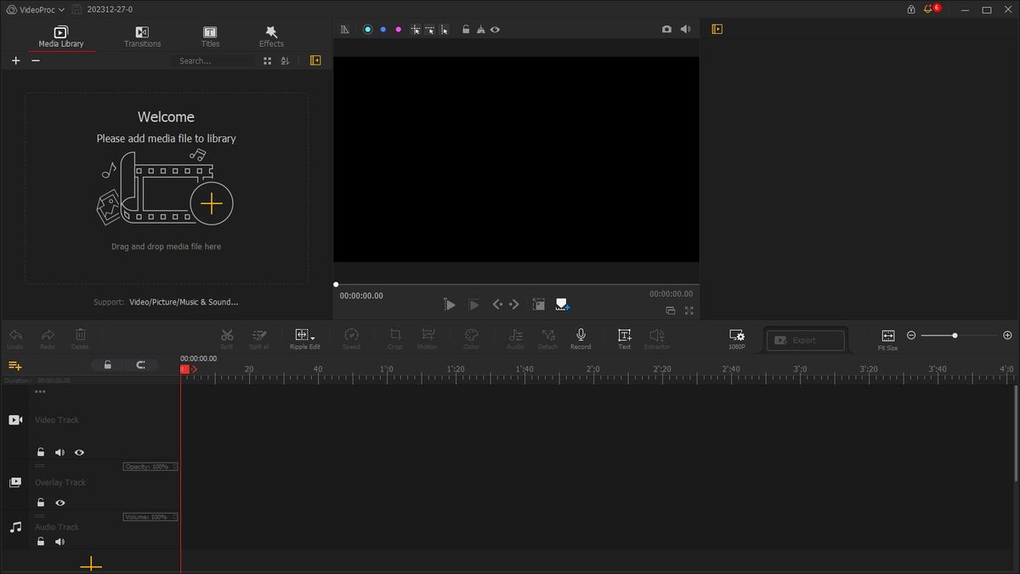1020x574 pixels.
Task: Open the Color adjustment tool
Action: pos(471,338)
